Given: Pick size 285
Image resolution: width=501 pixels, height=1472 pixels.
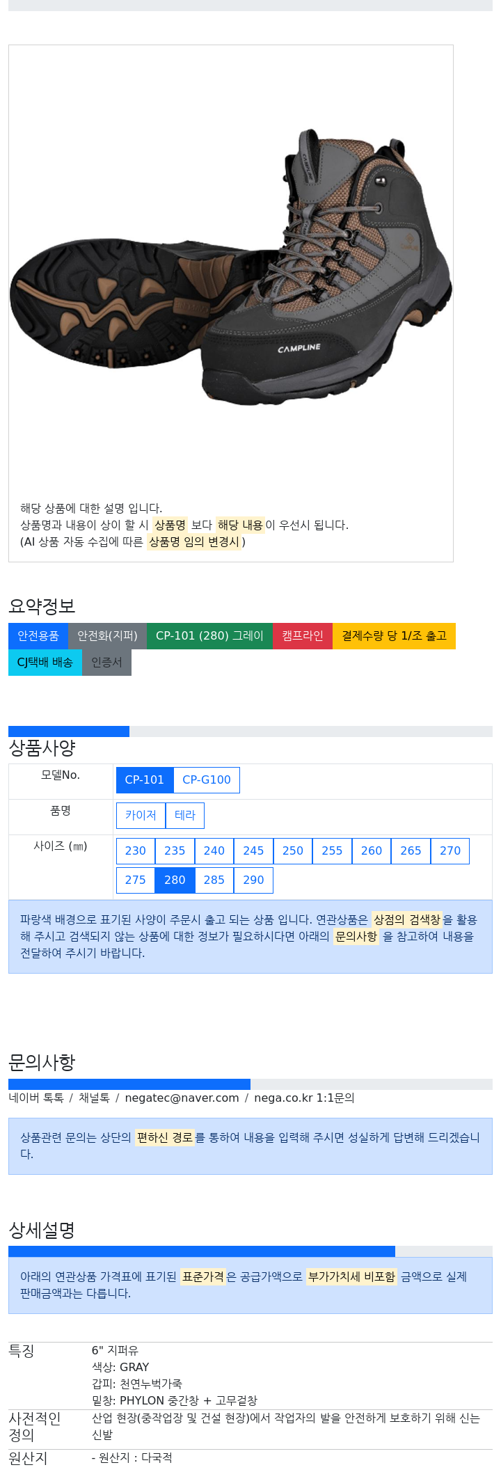Looking at the screenshot, I should [214, 880].
